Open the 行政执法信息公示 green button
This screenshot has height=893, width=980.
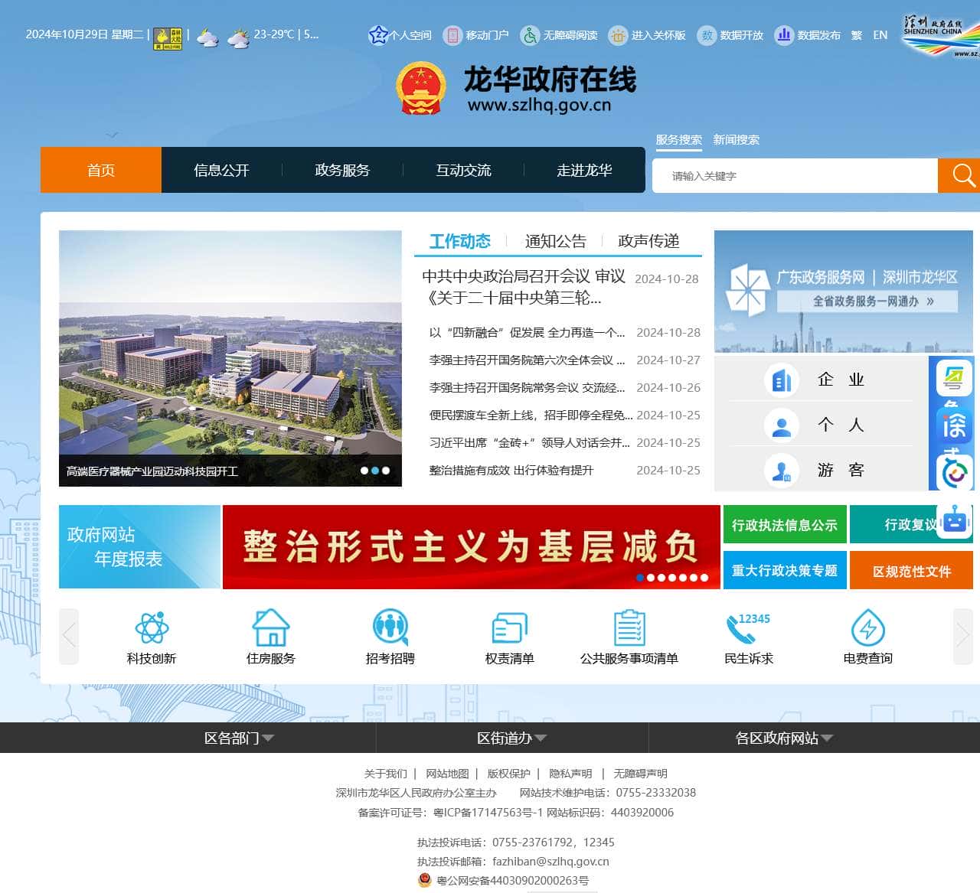pos(784,524)
